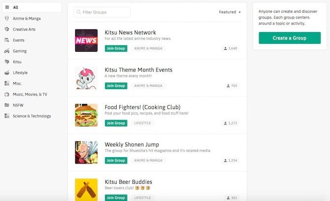
Task: Click the Creative Arts sidebar icon
Action: coord(7,30)
